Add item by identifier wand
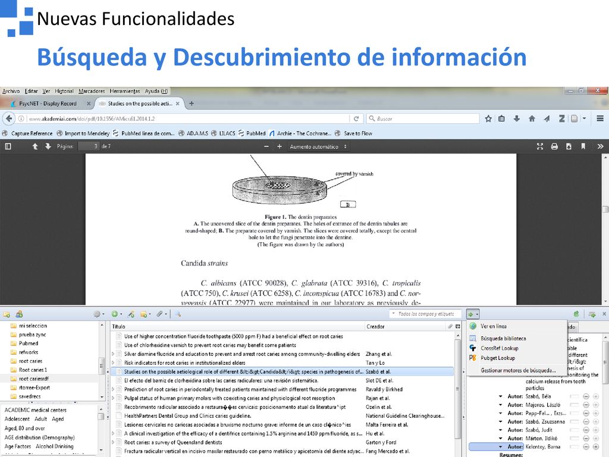This screenshot has width=609, height=457. click(131, 314)
